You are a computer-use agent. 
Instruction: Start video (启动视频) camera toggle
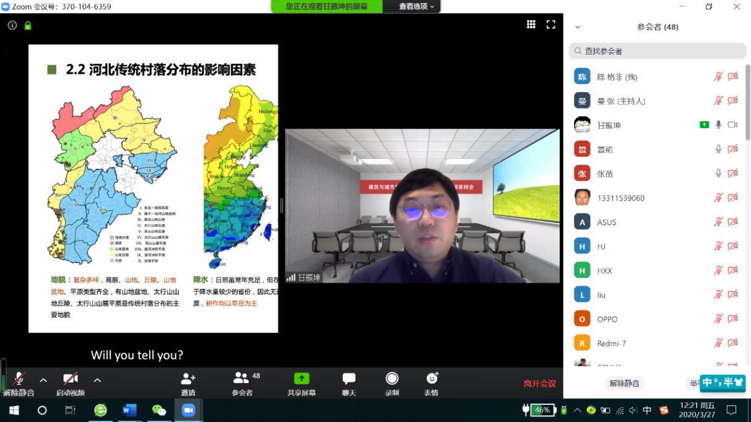(71, 380)
